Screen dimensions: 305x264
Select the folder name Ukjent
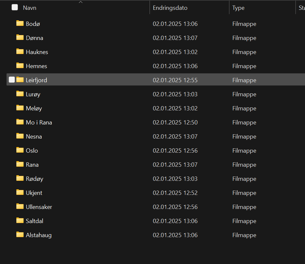(34, 193)
